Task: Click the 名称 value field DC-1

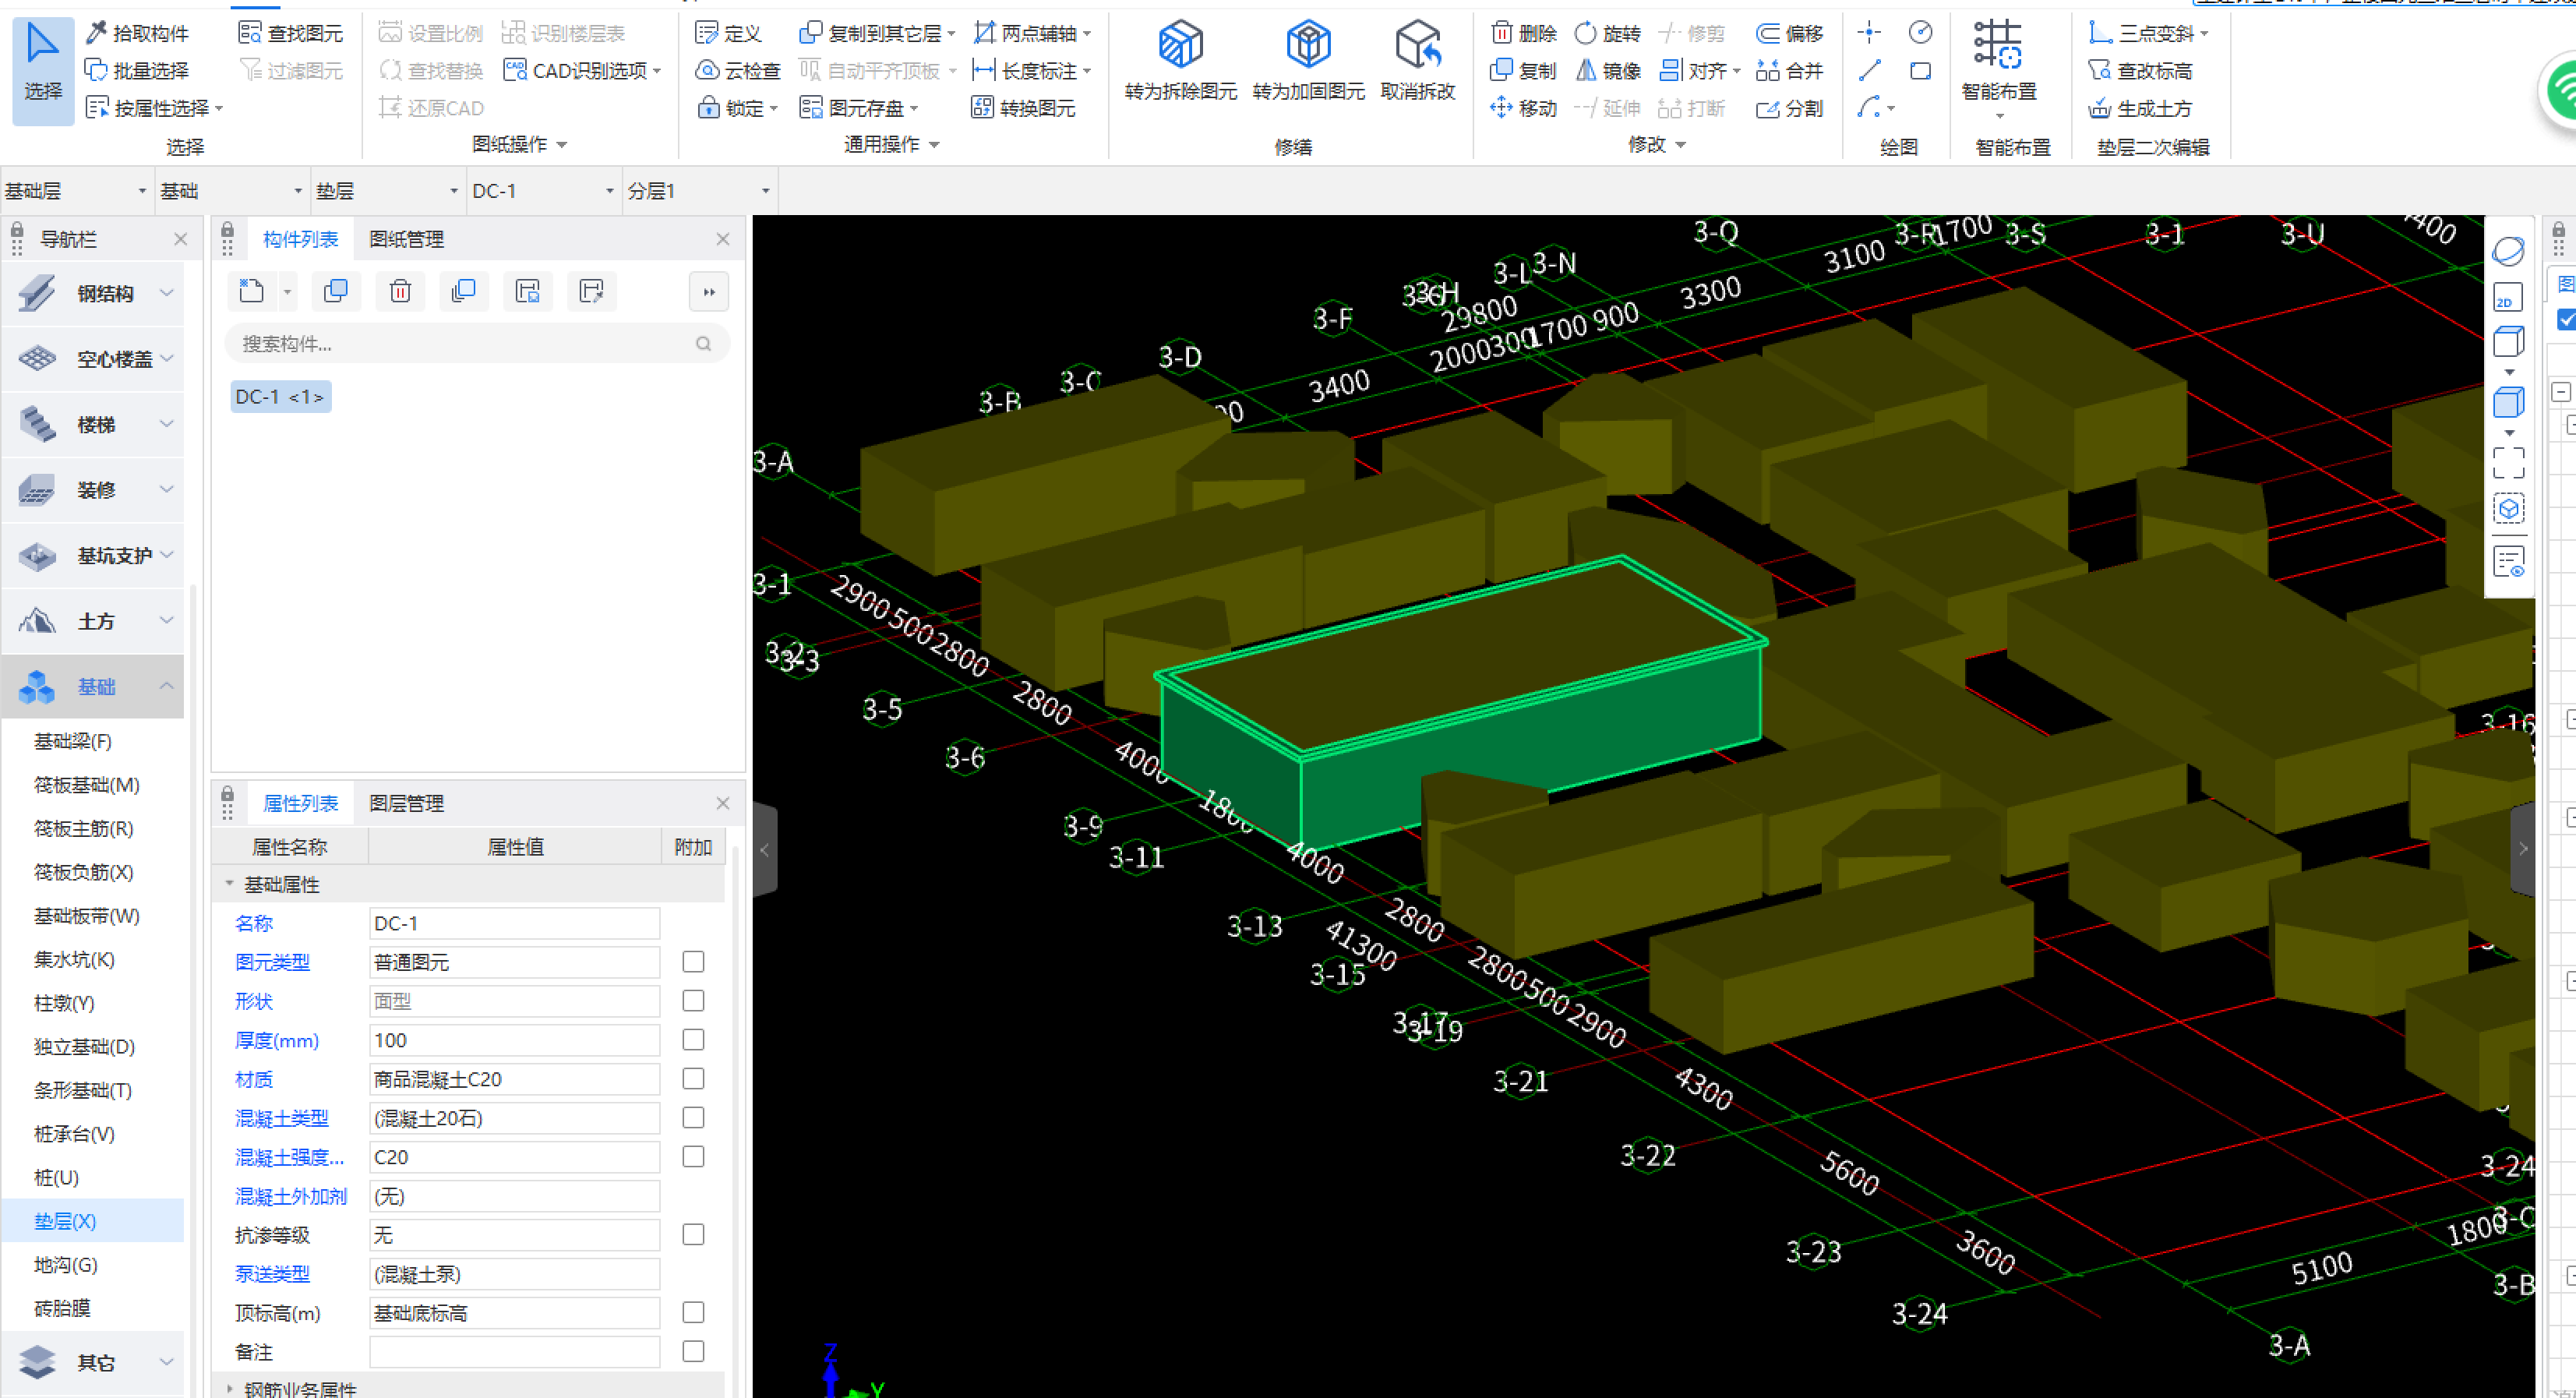Action: pyautogui.click(x=514, y=923)
